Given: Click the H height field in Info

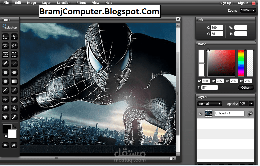Looking at the screenshot, I should pos(241,34).
